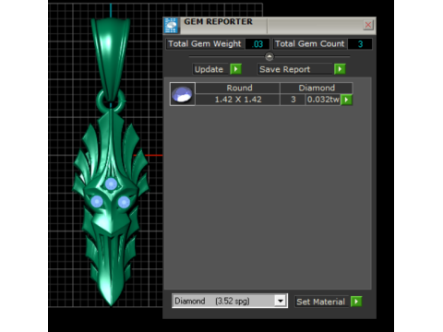Collapse the panel using the round up-arrow handle
Image resolution: width=443 pixels, height=332 pixels.
[269, 57]
